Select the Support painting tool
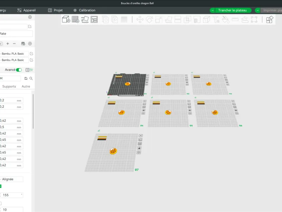 (197, 19)
